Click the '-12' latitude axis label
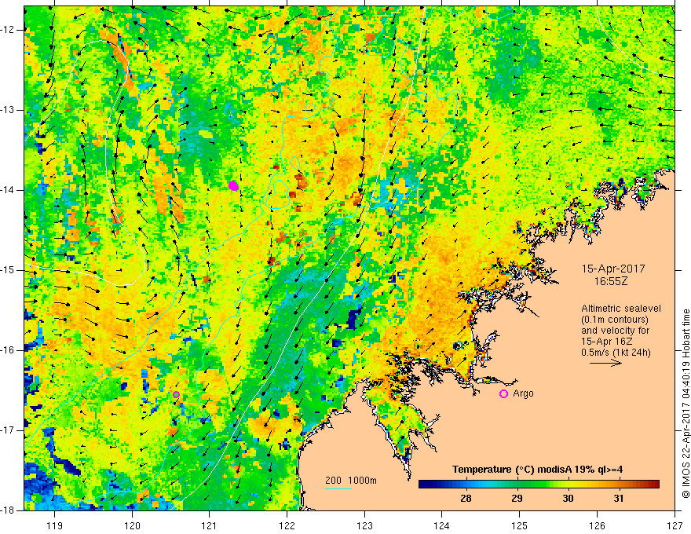Screen dimensions: 691x534 [8, 30]
